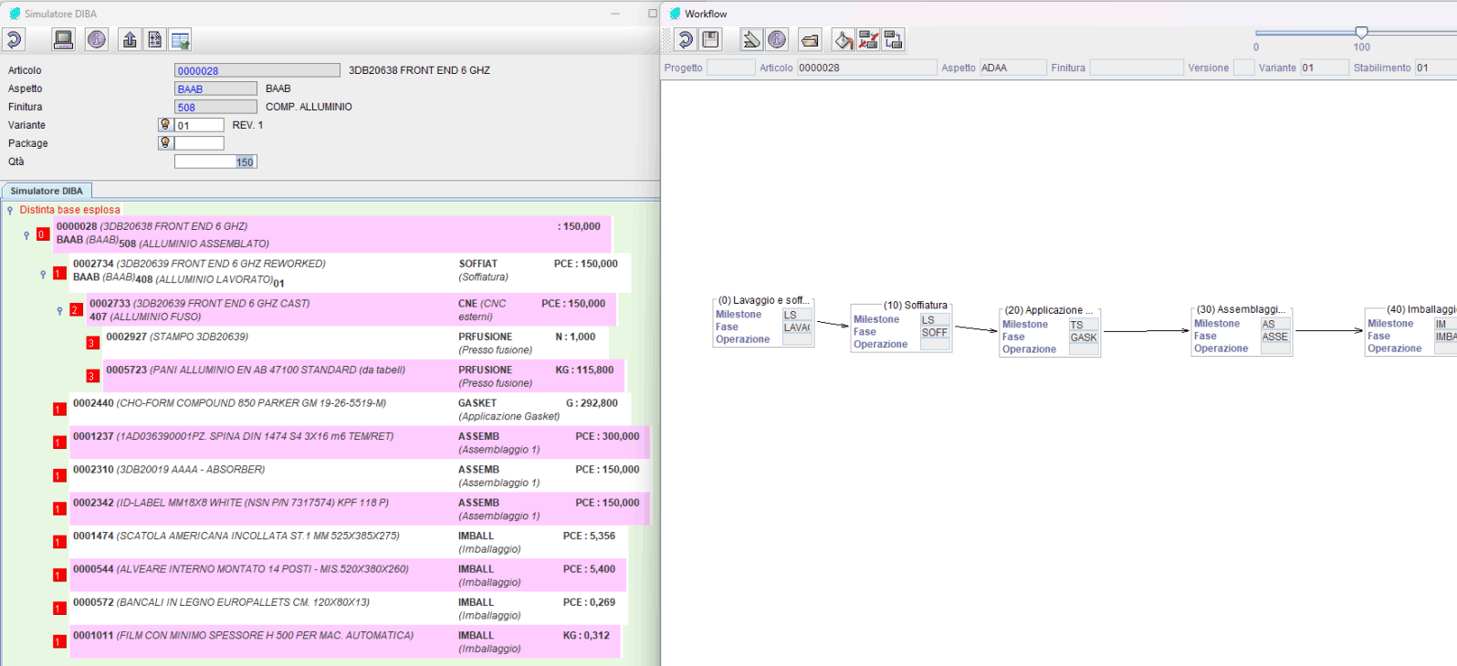Click the red-crossed nodes icon in Workflow toolbar
Image resolution: width=1457 pixels, height=666 pixels.
[x=868, y=39]
